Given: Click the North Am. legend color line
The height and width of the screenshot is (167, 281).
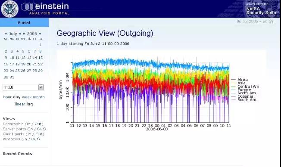Looking at the screenshot, I should pyautogui.click(x=233, y=93).
